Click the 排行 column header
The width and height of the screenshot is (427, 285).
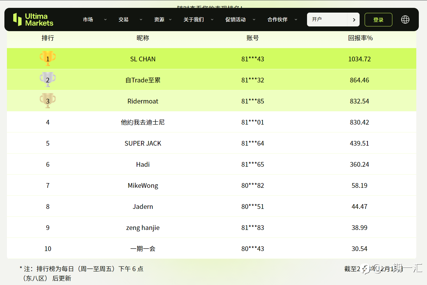(x=48, y=38)
